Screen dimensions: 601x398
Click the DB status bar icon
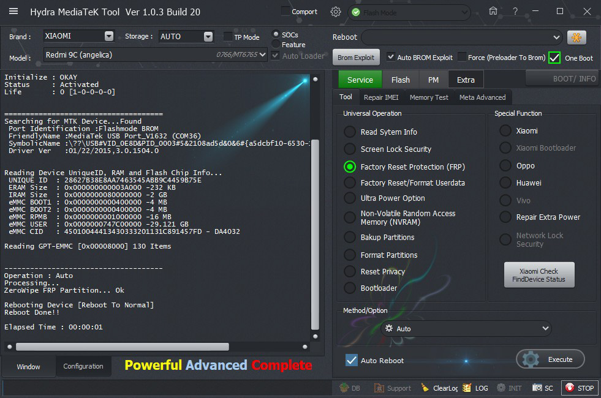(350, 388)
